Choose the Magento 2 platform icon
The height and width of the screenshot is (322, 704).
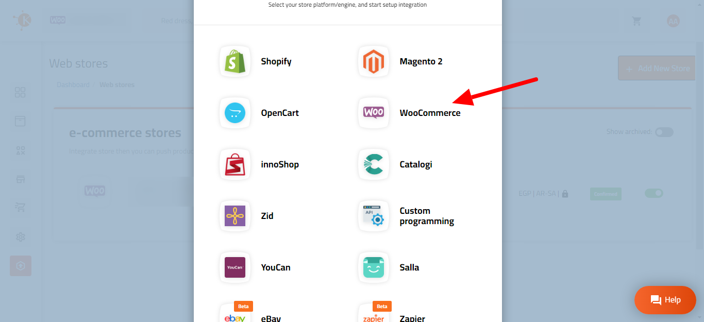pos(374,61)
